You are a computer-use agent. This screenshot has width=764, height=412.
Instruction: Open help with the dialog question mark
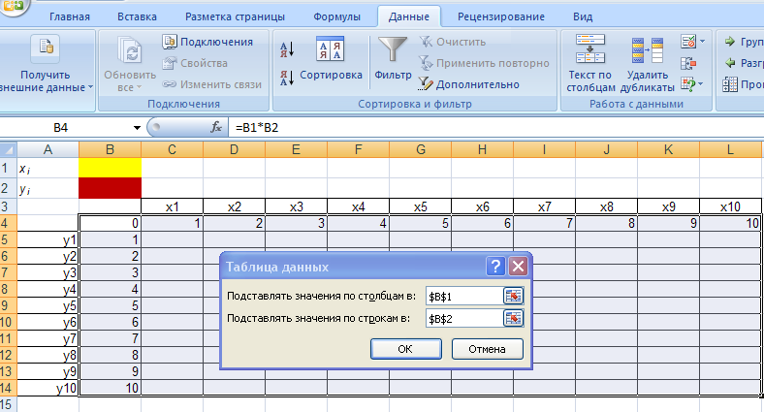pos(494,267)
